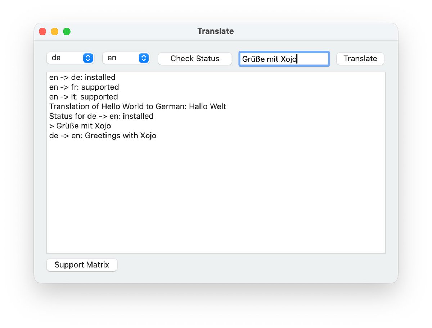The image size is (432, 328).
Task: Close the Translate window with red button
Action: (x=42, y=32)
